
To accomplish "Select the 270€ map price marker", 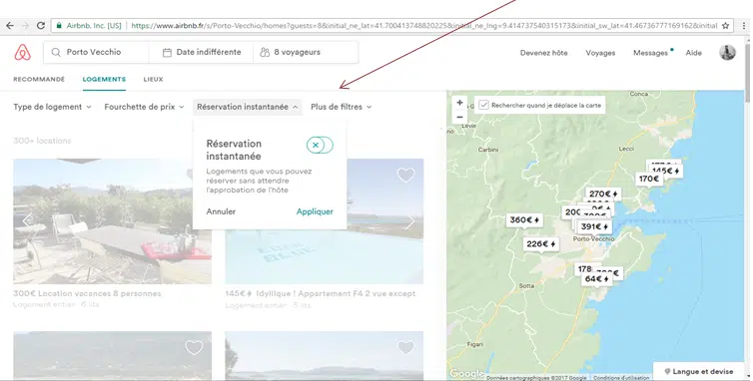I will pyautogui.click(x=603, y=193).
